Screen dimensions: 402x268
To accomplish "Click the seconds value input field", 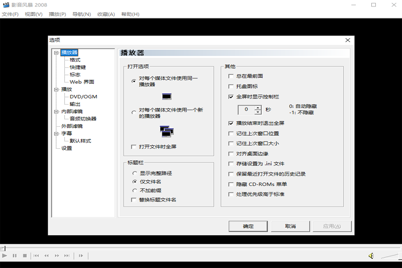I will [246, 110].
